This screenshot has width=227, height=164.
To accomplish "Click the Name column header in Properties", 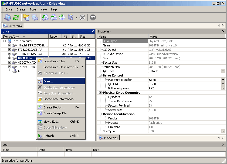I will point(123,37).
